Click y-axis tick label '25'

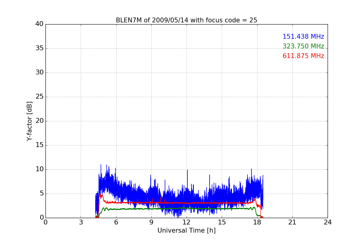pos(39,97)
